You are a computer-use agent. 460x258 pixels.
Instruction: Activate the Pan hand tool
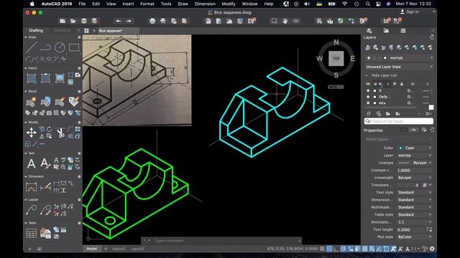pos(285,21)
